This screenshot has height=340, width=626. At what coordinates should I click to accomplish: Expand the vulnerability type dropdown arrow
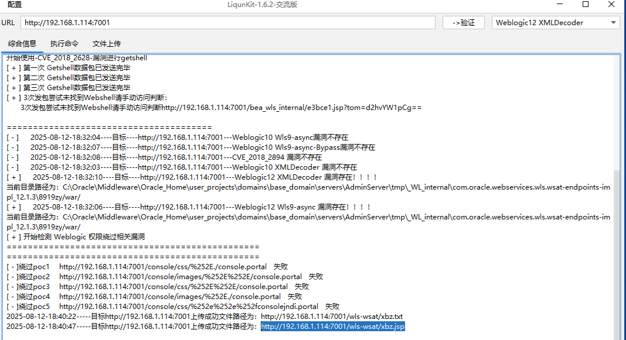(613, 23)
